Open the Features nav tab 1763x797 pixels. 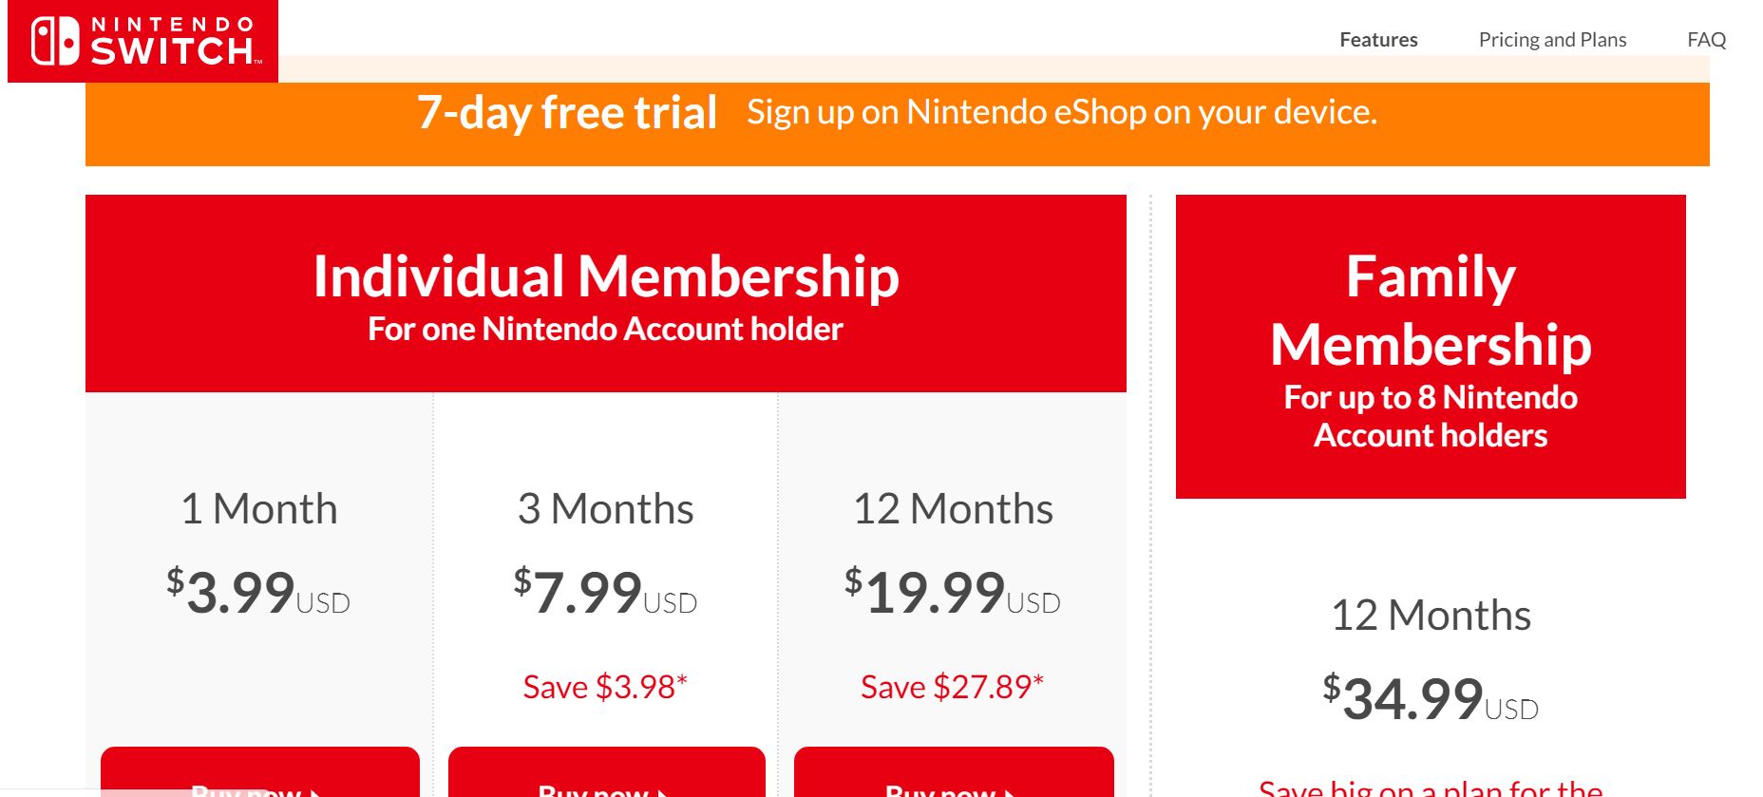(x=1378, y=40)
